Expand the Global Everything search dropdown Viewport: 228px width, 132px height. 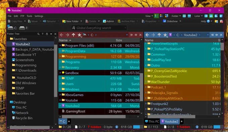pos(125,28)
